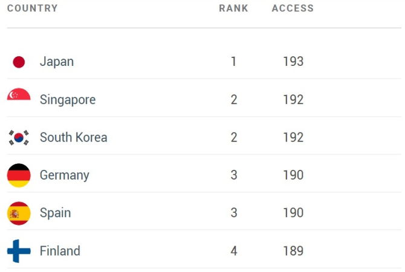
Task: Sort by the Access column header
Action: [x=293, y=8]
